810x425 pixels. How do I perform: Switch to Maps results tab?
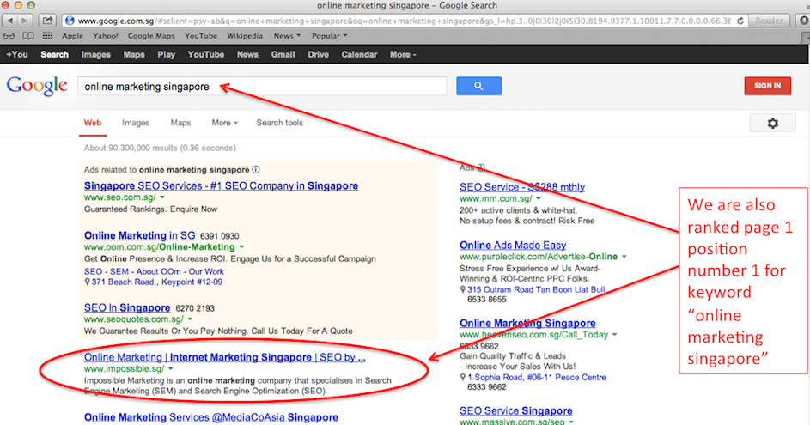(180, 123)
